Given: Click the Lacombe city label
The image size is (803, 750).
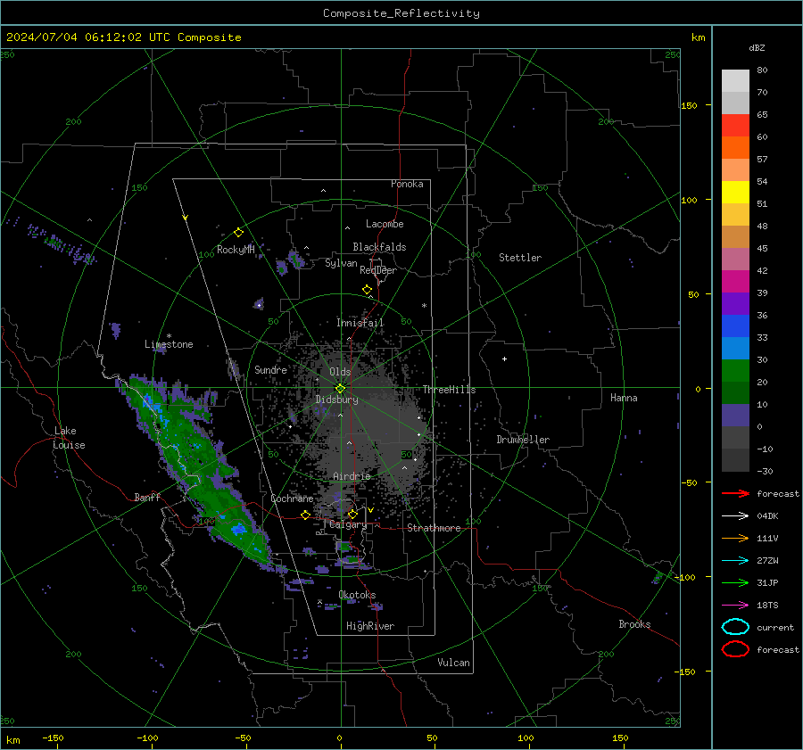Looking at the screenshot, I should 385,224.
